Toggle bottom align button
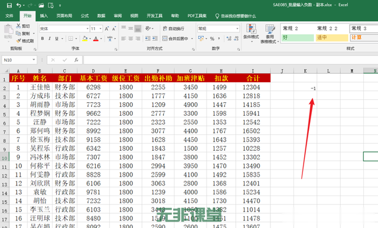Image resolution: width=378 pixels, height=228 pixels. (138, 28)
